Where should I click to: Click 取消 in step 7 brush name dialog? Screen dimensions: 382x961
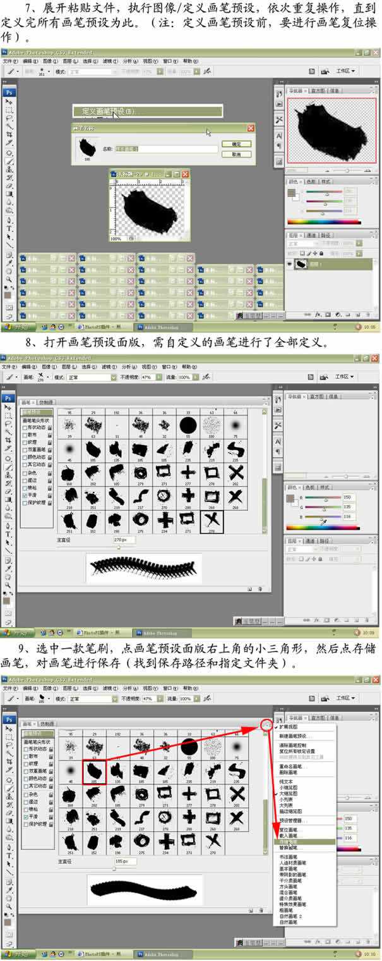236,154
